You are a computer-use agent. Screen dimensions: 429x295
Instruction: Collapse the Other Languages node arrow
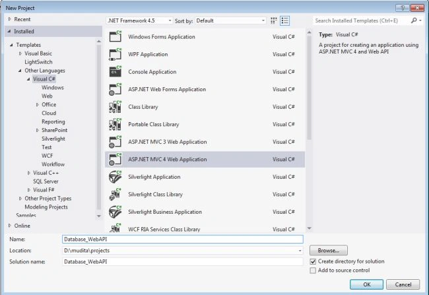click(20, 71)
